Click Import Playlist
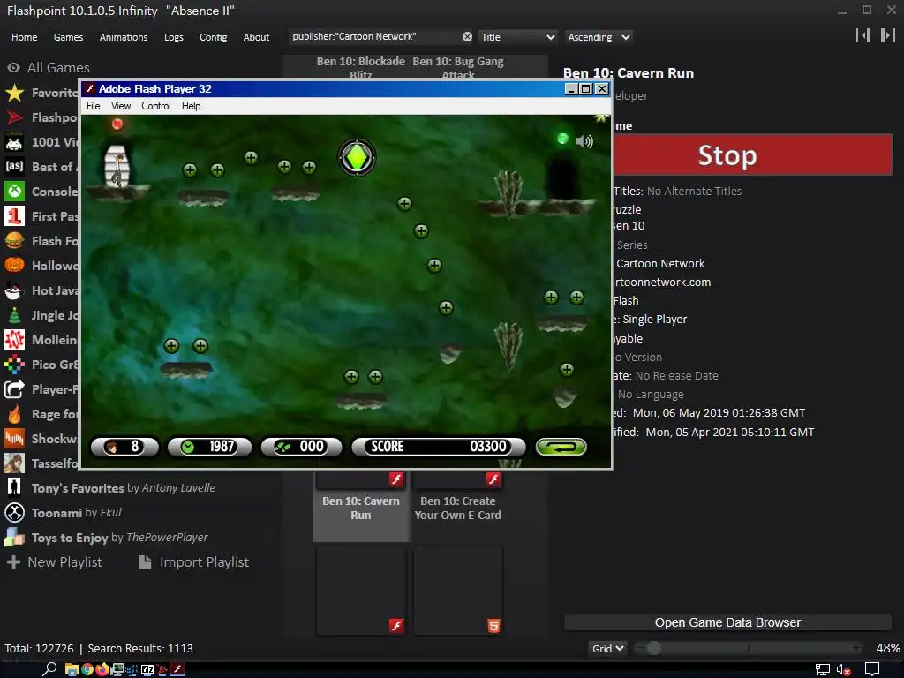 coord(194,562)
